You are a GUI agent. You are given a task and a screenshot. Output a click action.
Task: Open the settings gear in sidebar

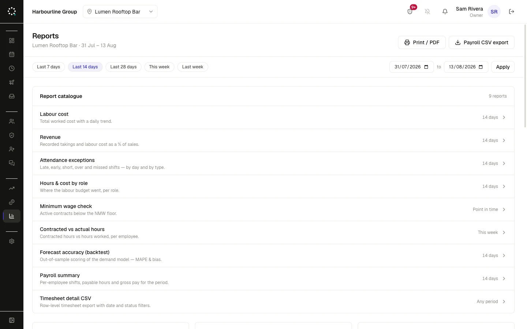(12, 241)
